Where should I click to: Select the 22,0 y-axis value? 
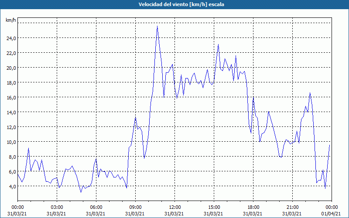pyautogui.click(x=11, y=53)
